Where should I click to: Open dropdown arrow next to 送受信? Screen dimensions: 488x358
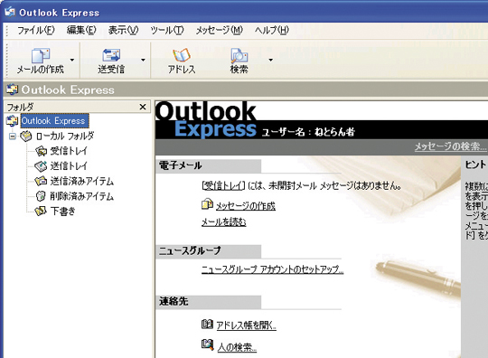pos(143,60)
